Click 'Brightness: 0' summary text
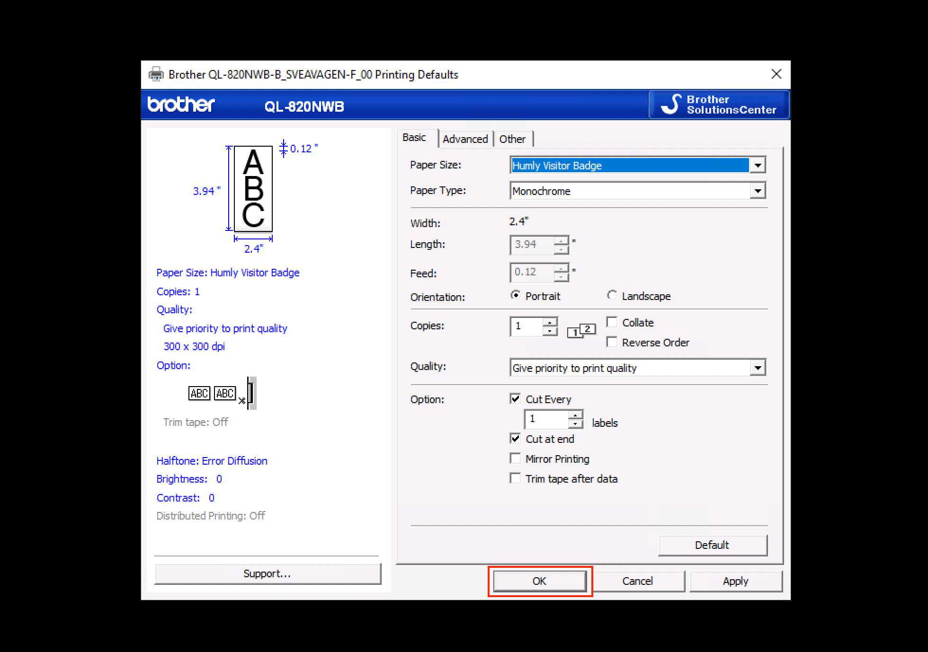The height and width of the screenshot is (652, 928). click(189, 479)
